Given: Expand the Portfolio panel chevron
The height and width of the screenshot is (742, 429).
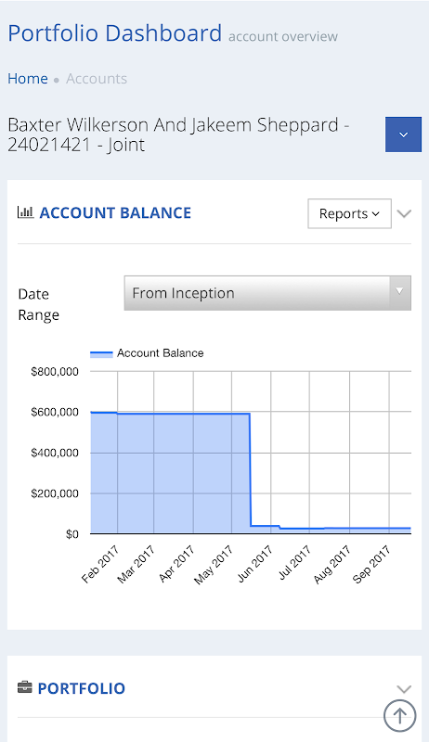Looking at the screenshot, I should pyautogui.click(x=404, y=688).
